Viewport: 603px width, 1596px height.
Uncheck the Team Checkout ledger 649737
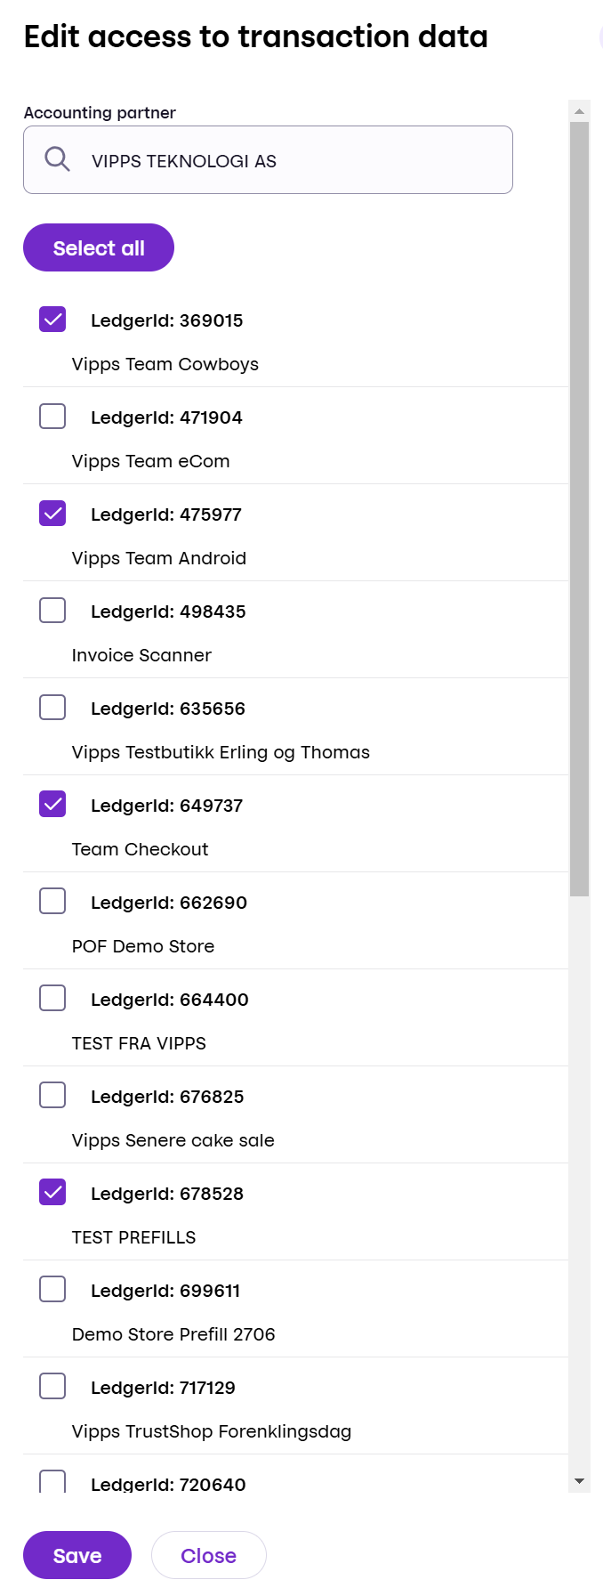[x=52, y=804]
